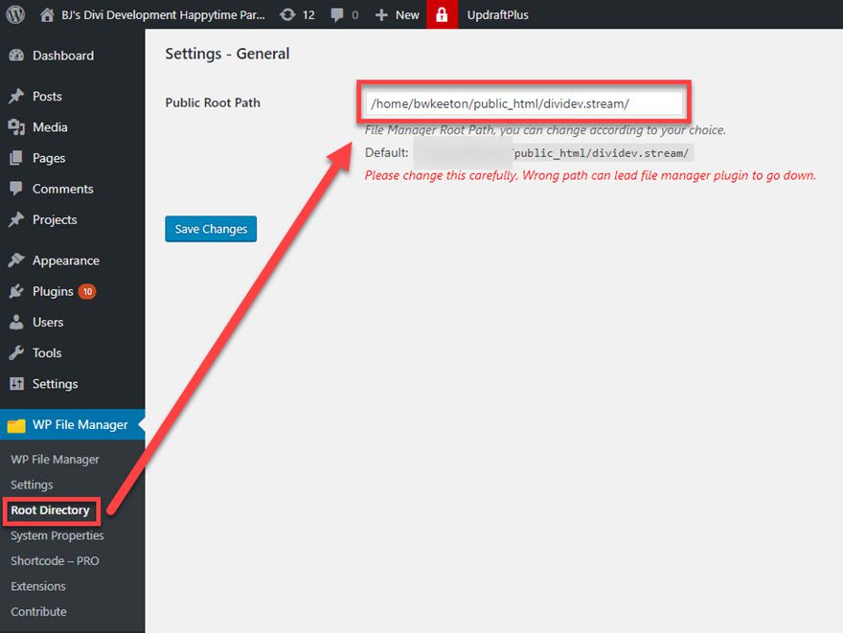The width and height of the screenshot is (843, 633).
Task: Click the WordPress logo in the admin bar
Action: pos(13,14)
